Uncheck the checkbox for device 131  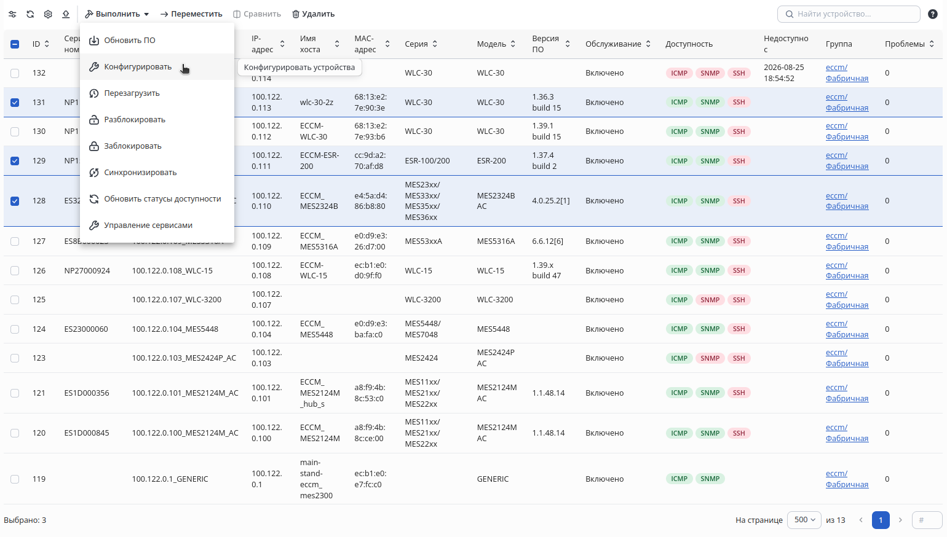[x=15, y=103]
